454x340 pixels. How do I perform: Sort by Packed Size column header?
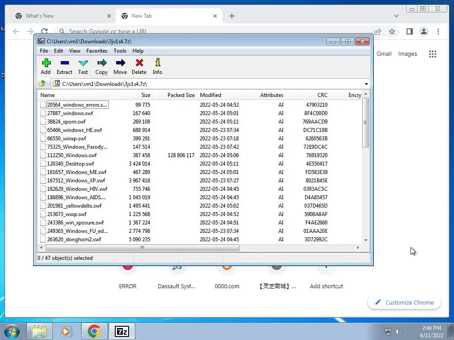pyautogui.click(x=175, y=95)
